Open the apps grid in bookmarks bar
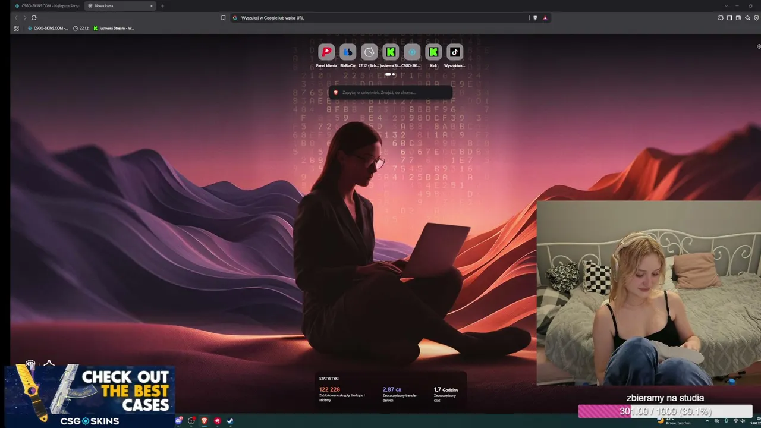The image size is (761, 428). (16, 28)
